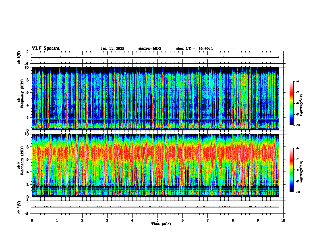Click time axis tick label "4"
The image size is (319, 247).
pyautogui.click(x=133, y=220)
